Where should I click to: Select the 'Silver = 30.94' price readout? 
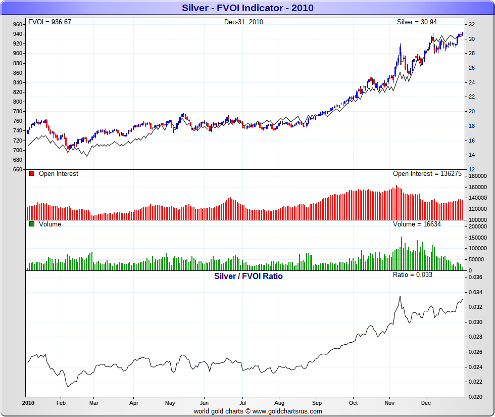click(417, 22)
